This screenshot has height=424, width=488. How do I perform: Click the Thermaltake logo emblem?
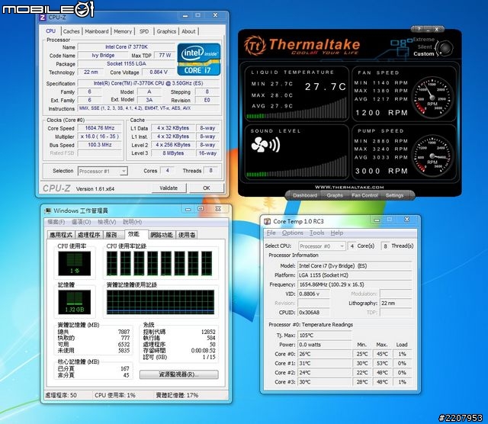coord(255,46)
